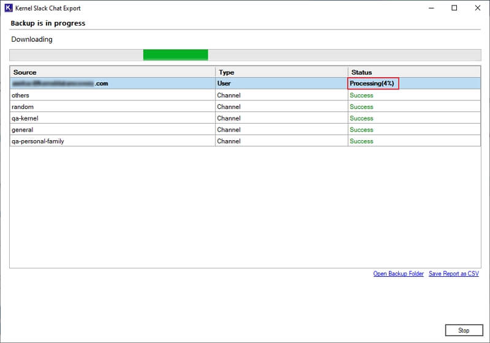The height and width of the screenshot is (343, 490).
Task: Stop the backup with the Stop button
Action: click(x=464, y=330)
